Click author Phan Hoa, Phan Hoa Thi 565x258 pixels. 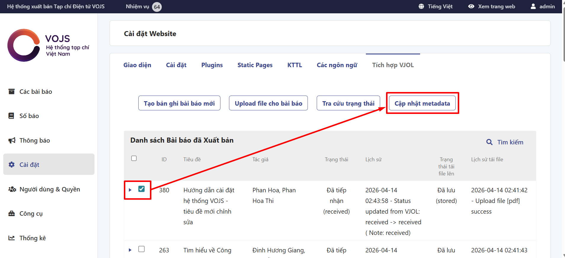274,196
